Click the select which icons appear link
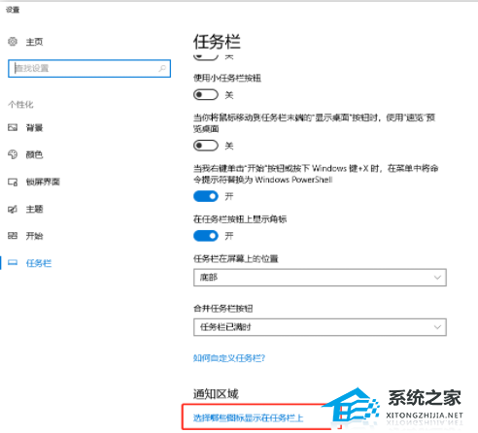 click(248, 417)
